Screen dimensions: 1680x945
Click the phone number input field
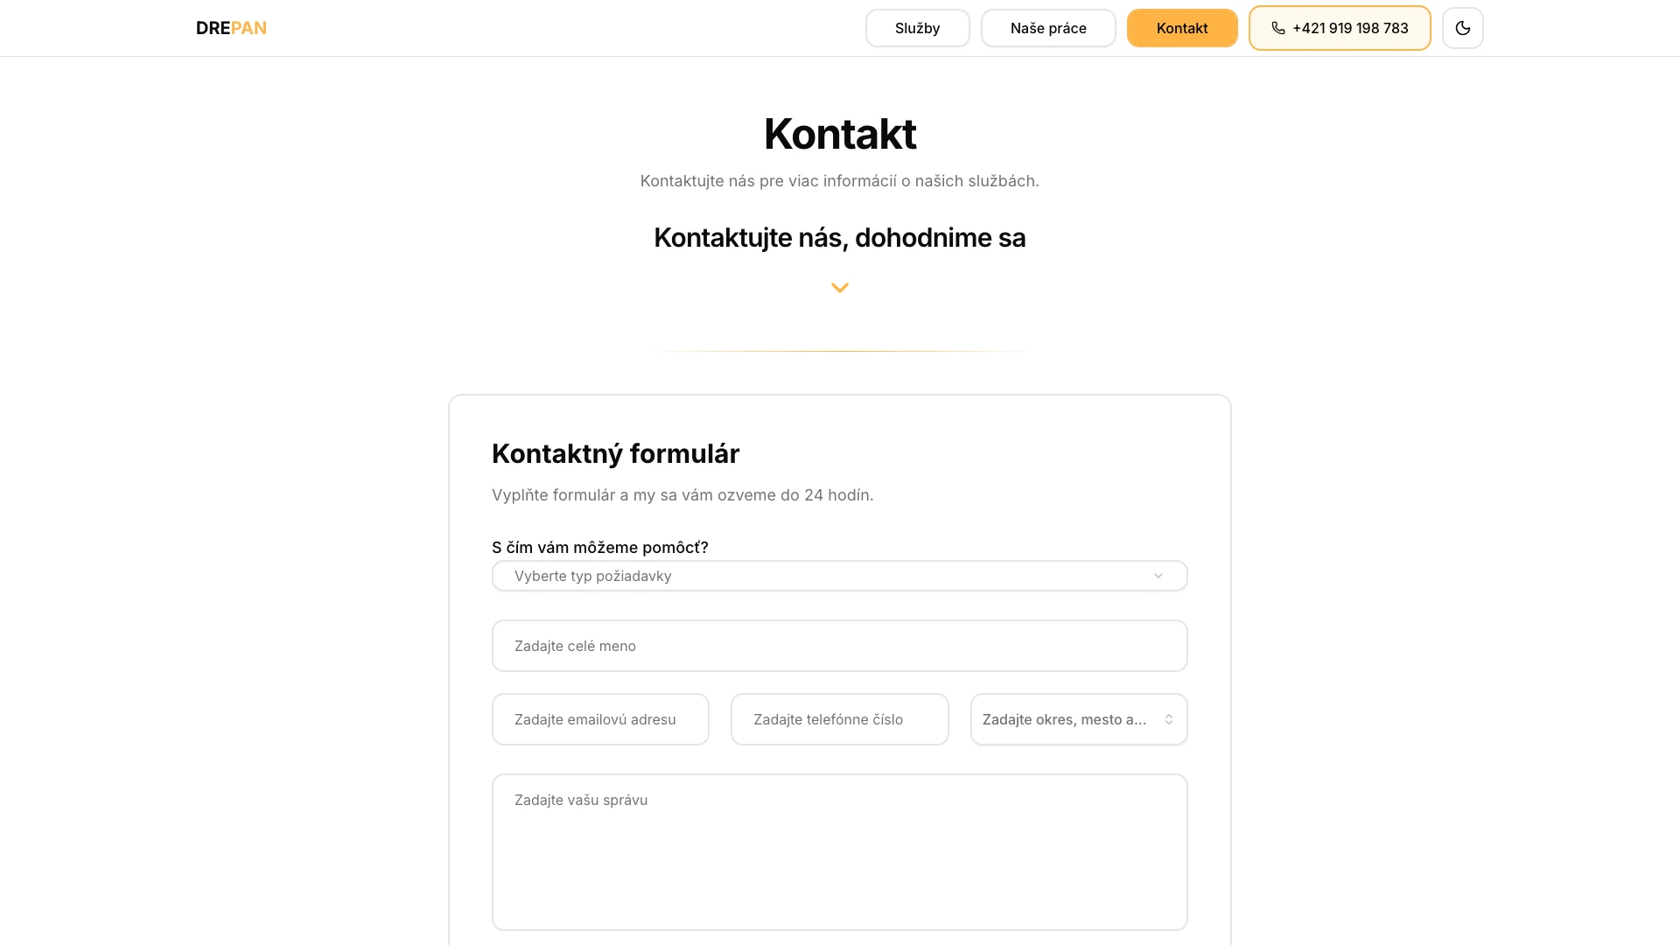(x=839, y=718)
